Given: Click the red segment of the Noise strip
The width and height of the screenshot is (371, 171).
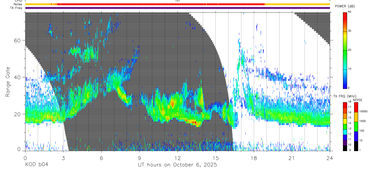Looking at the screenshot, I should [160, 4].
